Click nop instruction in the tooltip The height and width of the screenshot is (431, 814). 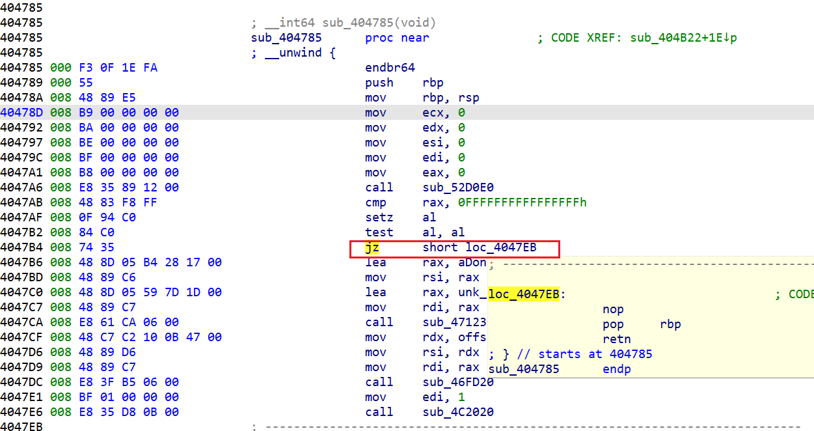(x=613, y=309)
